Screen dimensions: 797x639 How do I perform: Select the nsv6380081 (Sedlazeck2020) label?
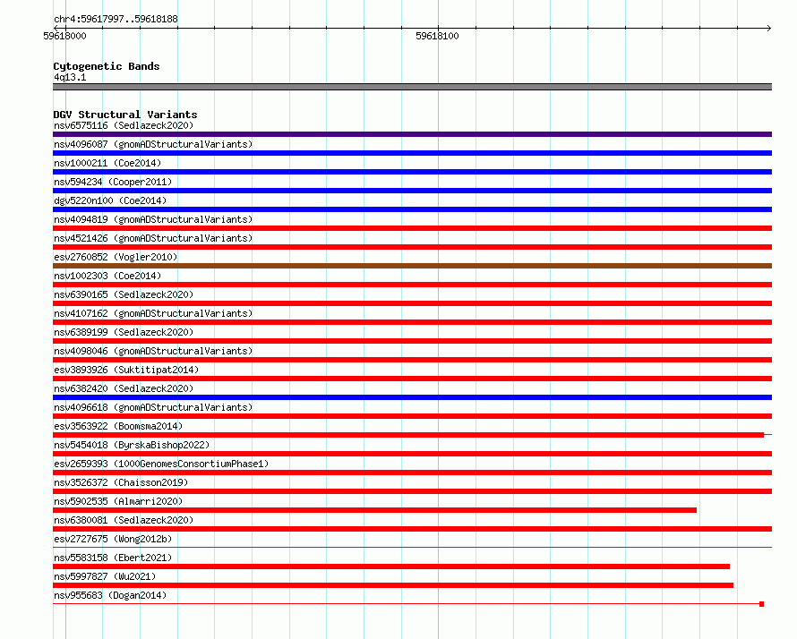pyautogui.click(x=124, y=520)
